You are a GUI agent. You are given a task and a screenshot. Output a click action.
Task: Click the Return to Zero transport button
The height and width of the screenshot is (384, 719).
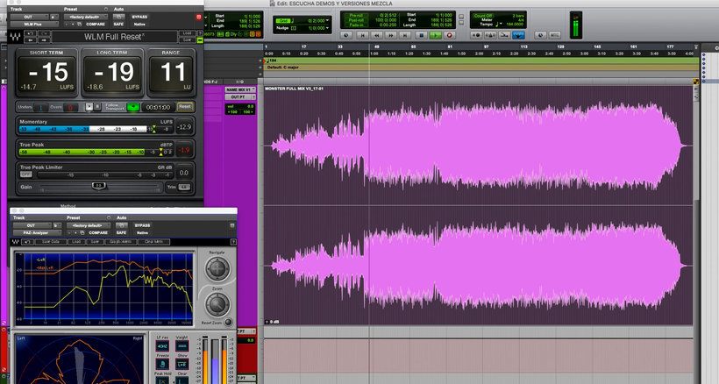[362, 35]
